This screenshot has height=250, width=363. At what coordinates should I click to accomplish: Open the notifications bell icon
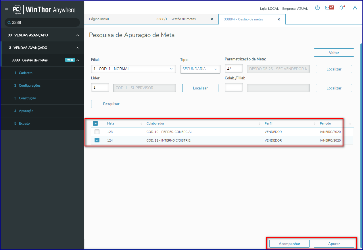click(x=341, y=8)
